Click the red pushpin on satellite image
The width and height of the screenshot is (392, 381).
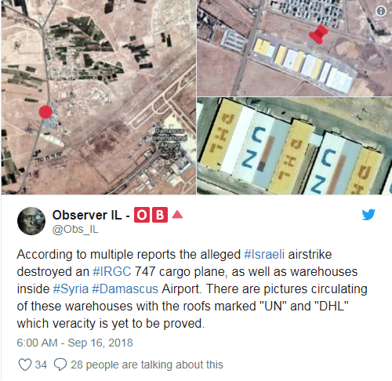tap(318, 34)
